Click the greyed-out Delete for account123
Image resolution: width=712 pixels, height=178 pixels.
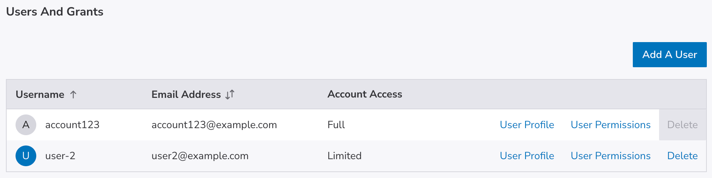(x=682, y=125)
